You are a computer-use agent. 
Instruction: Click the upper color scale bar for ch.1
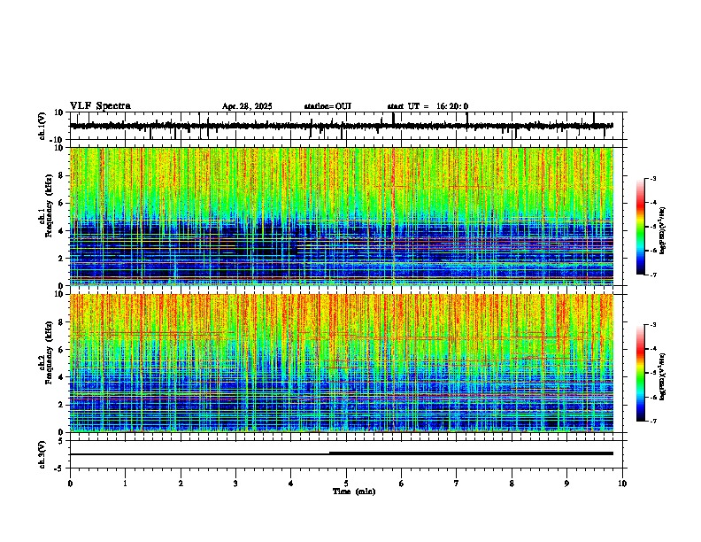point(640,227)
